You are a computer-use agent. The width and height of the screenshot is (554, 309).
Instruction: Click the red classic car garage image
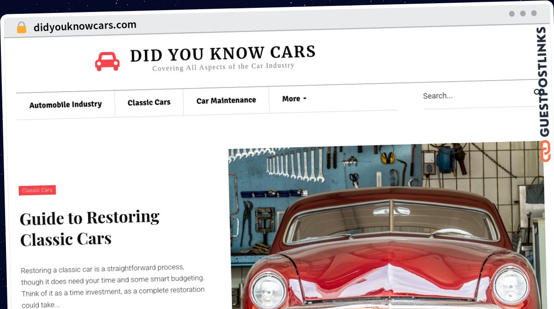387,226
